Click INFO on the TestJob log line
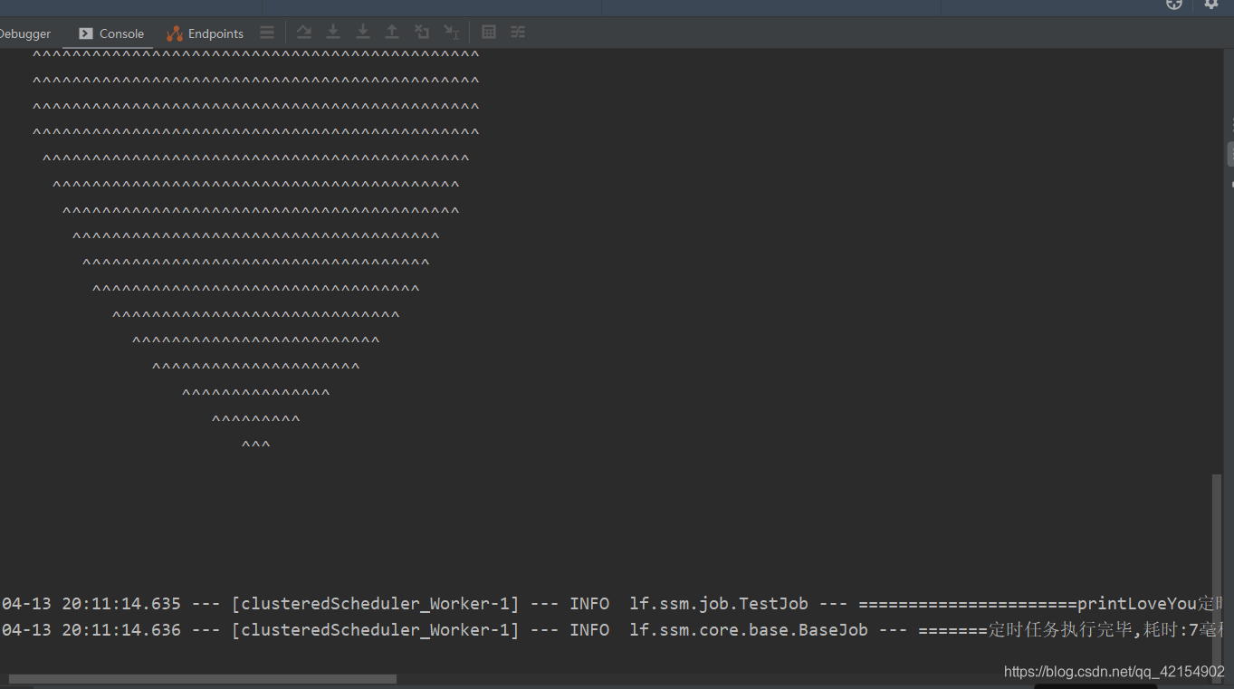 coord(589,604)
